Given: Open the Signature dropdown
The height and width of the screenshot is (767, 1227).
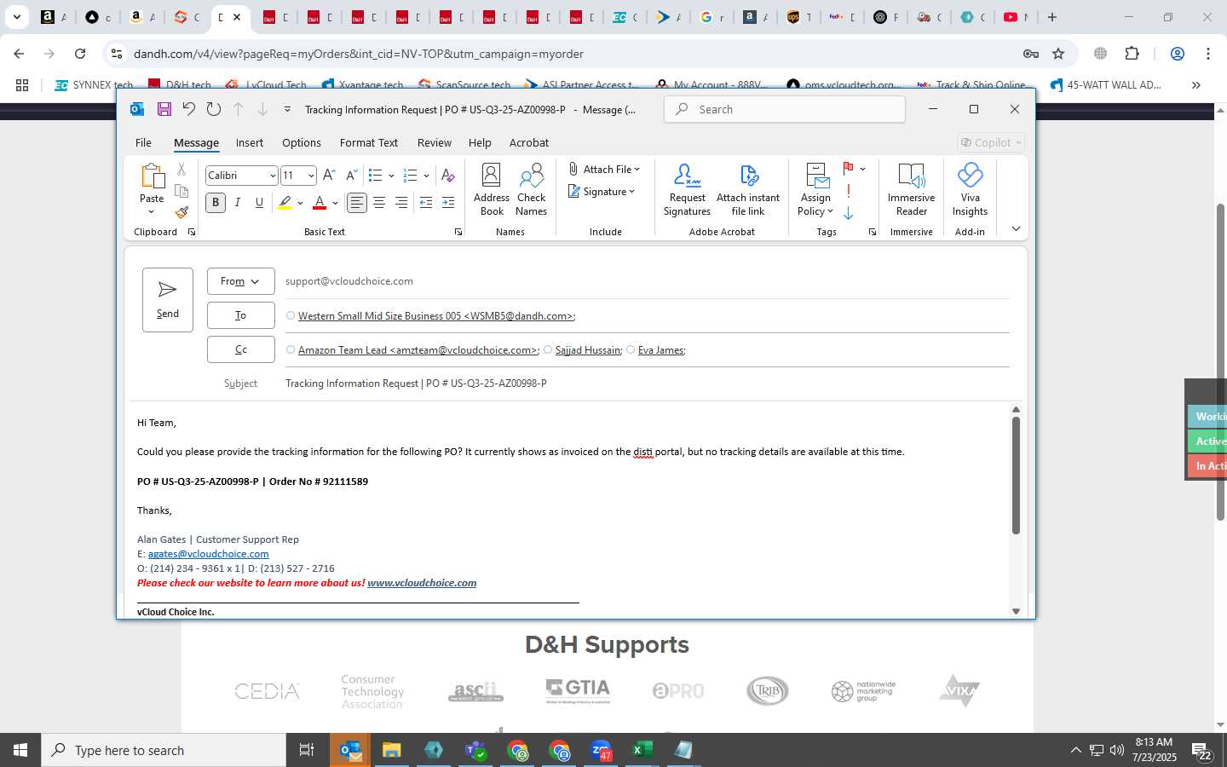Looking at the screenshot, I should [602, 192].
